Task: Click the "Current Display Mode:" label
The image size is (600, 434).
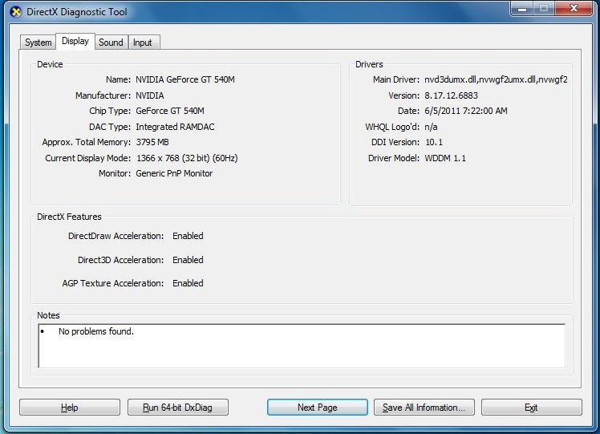Action: [x=88, y=158]
